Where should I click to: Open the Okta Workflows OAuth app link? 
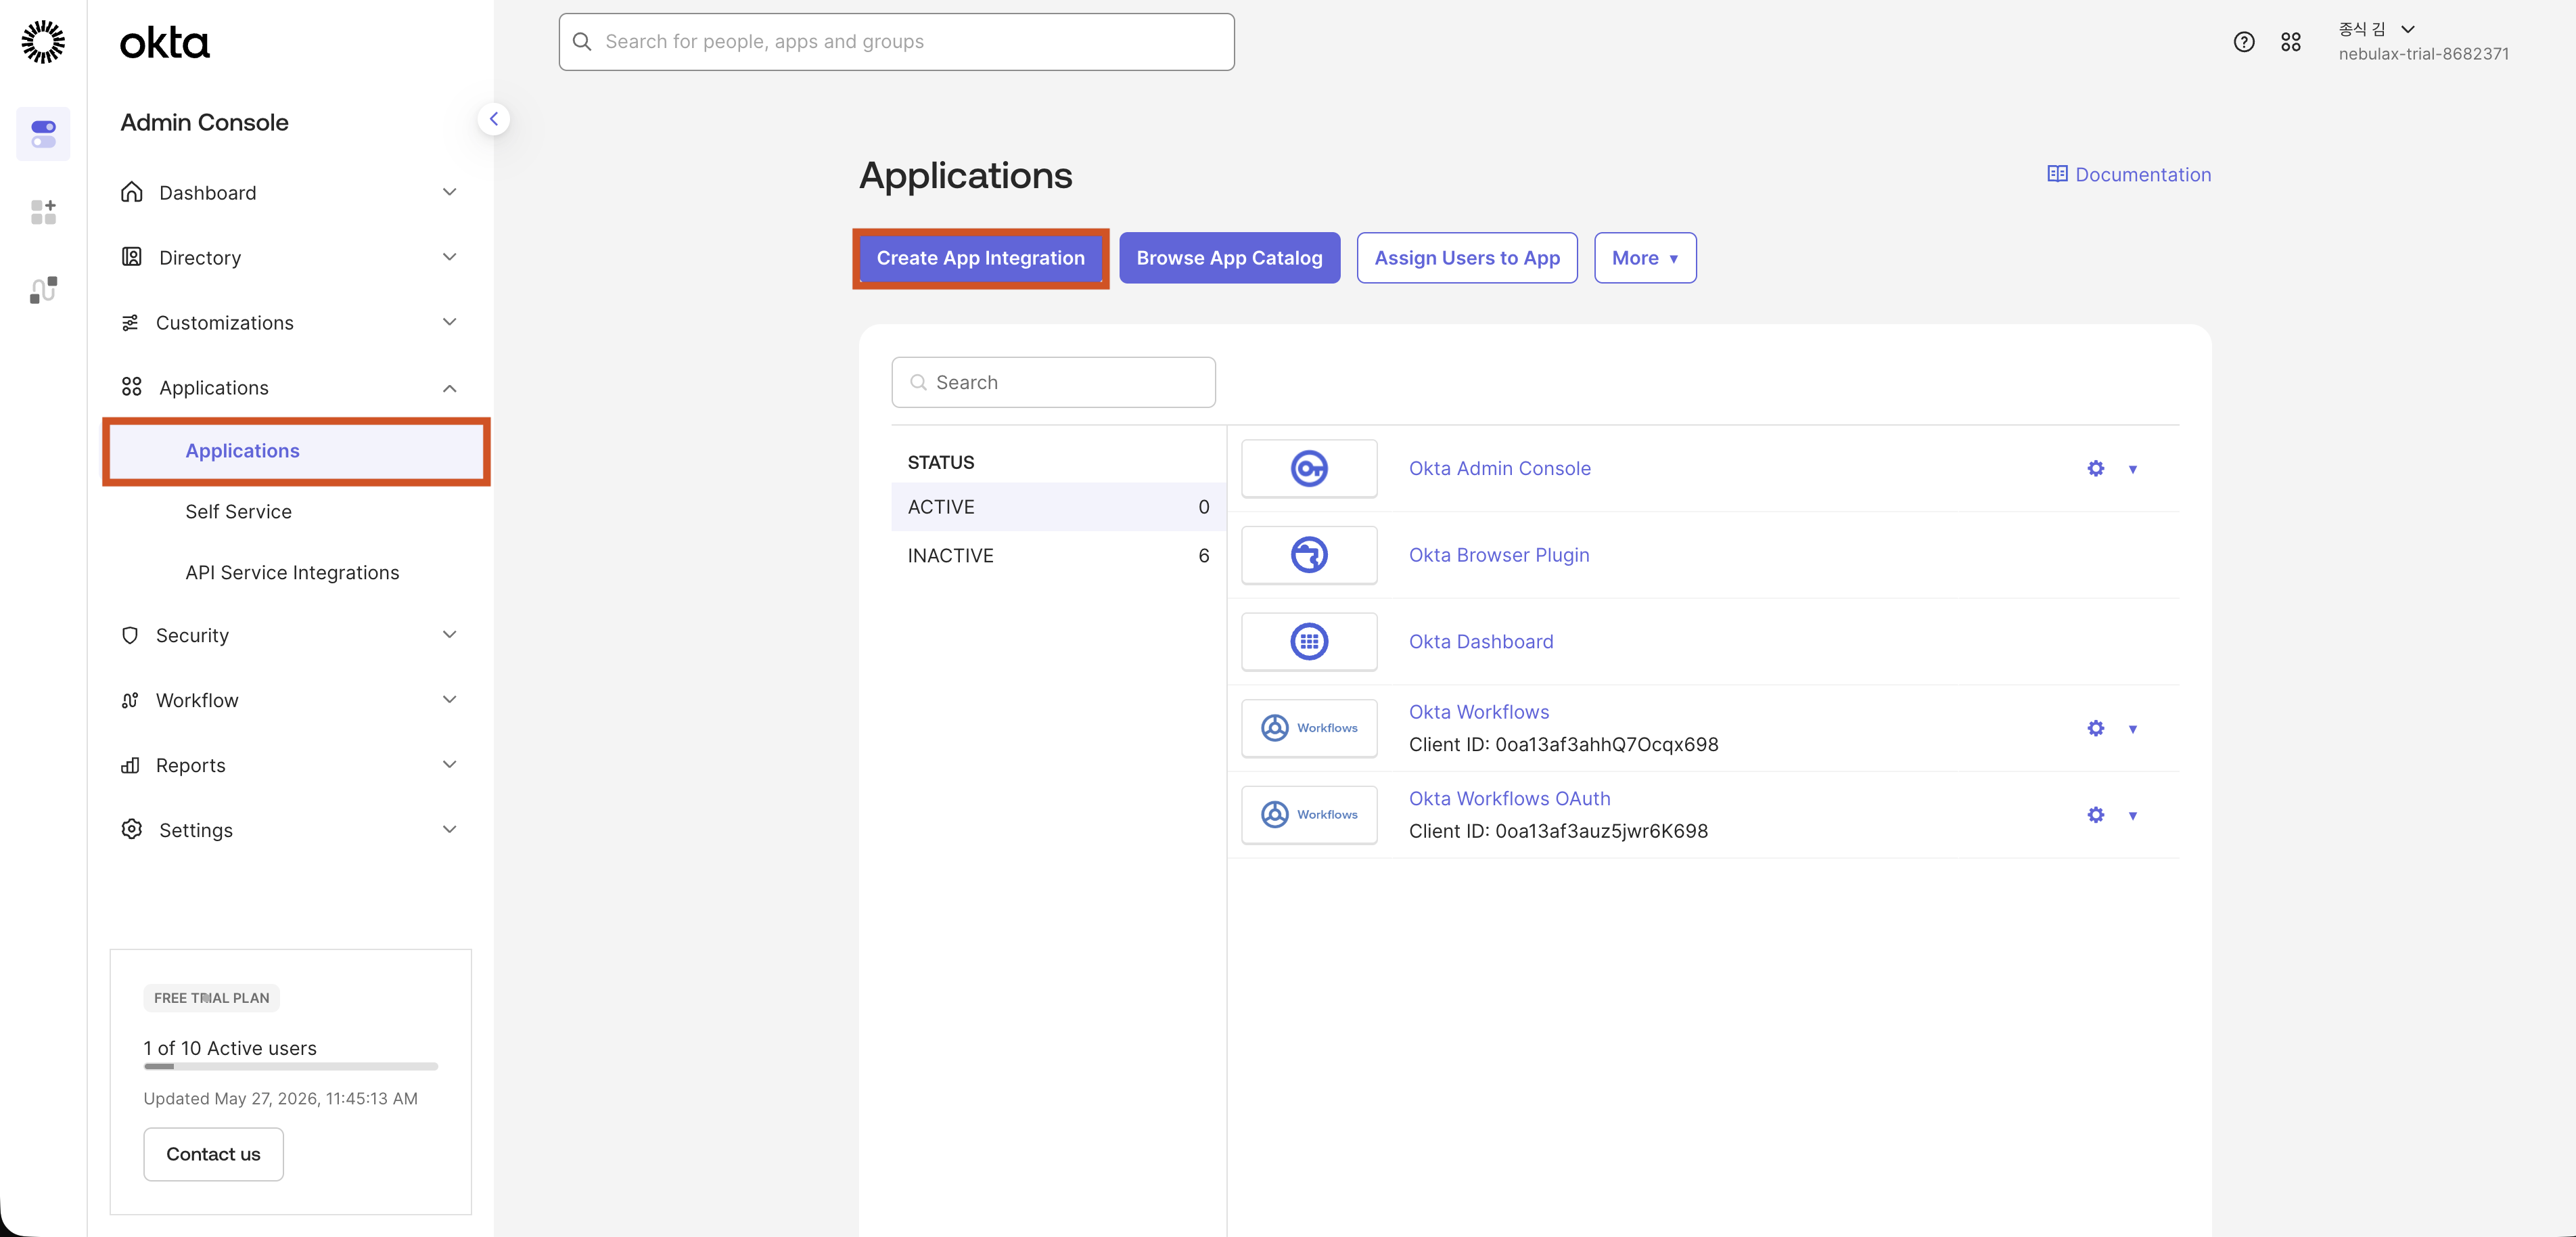(x=1509, y=798)
